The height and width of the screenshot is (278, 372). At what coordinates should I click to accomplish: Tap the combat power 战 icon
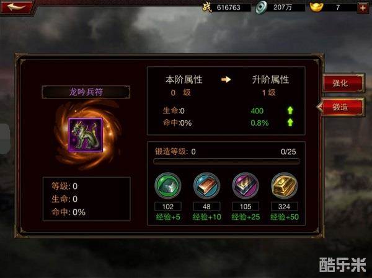click(207, 7)
